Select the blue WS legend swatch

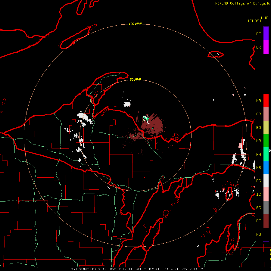[266, 167]
